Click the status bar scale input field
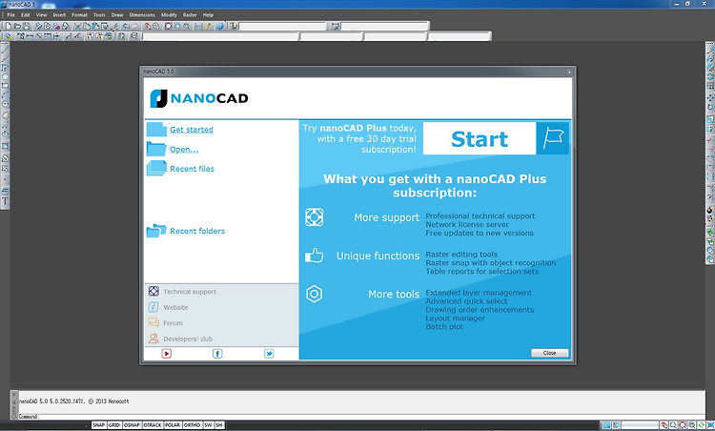Screen dimensions: 715x431 (x=641, y=425)
